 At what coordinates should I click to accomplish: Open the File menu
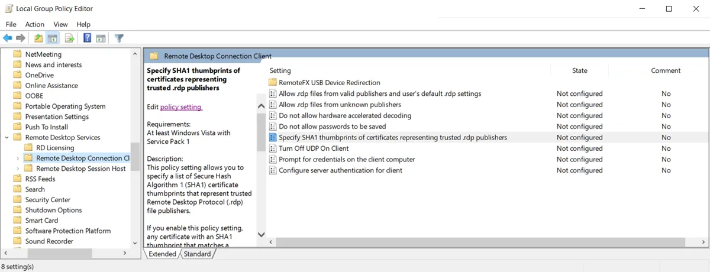point(11,24)
